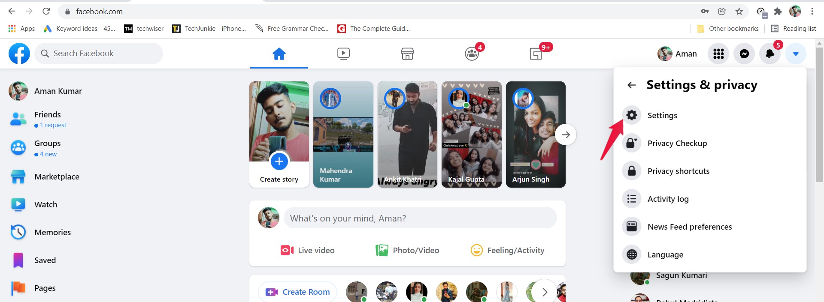Image resolution: width=824 pixels, height=302 pixels.
Task: Open the Watch video tab
Action: point(343,54)
